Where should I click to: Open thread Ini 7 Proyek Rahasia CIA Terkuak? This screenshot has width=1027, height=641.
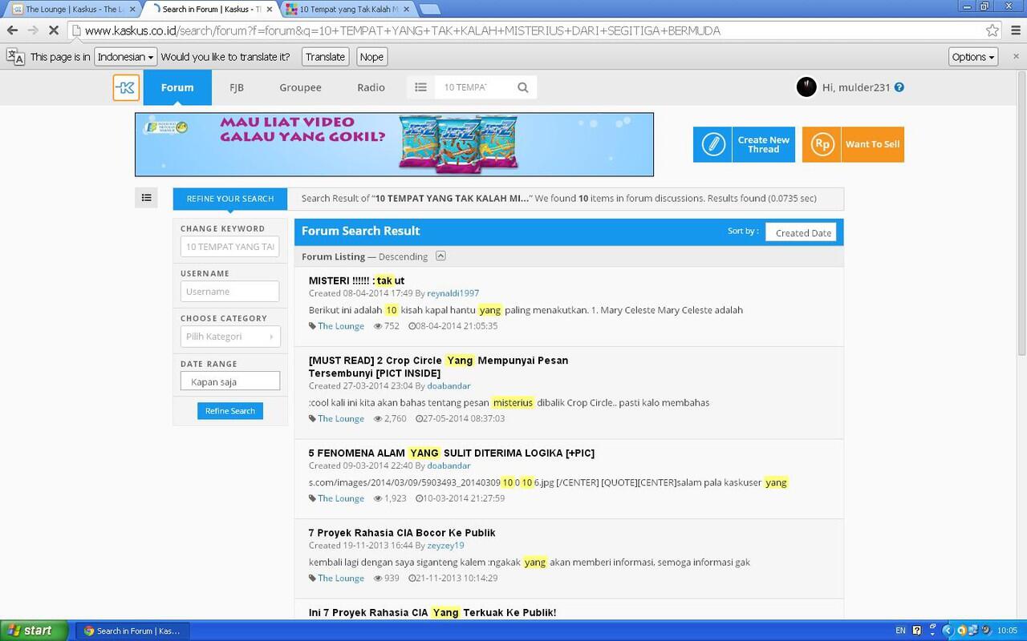click(432, 612)
